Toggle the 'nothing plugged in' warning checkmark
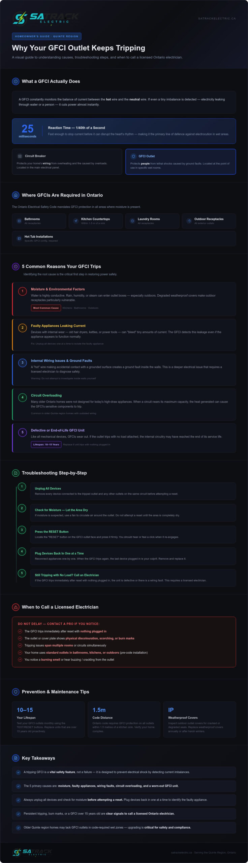Image resolution: width=248 pixels, height=863 pixels. click(x=20, y=631)
